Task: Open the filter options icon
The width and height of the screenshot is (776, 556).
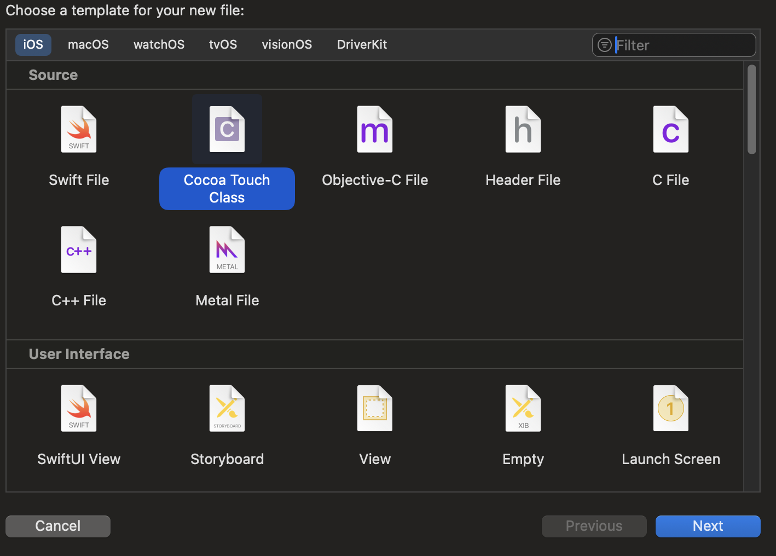Action: [605, 45]
